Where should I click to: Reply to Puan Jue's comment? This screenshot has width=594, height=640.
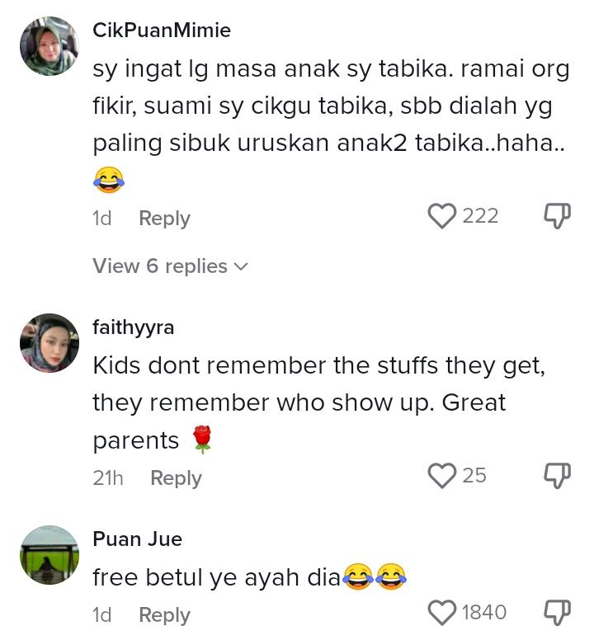point(164,614)
